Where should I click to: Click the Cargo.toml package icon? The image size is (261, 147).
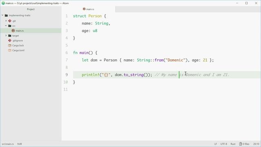tap(10, 50)
